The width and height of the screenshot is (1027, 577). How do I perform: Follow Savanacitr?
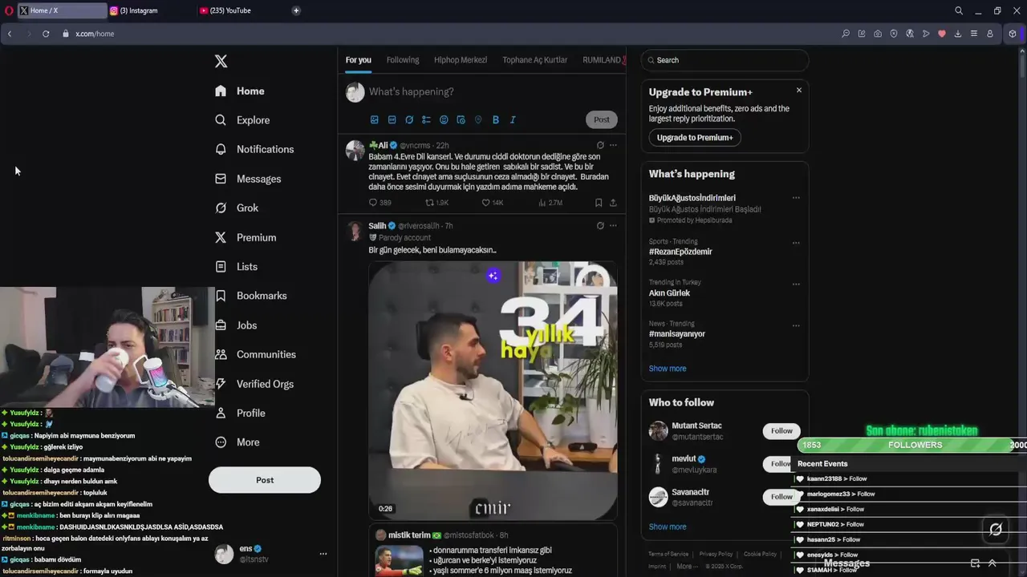pos(781,497)
